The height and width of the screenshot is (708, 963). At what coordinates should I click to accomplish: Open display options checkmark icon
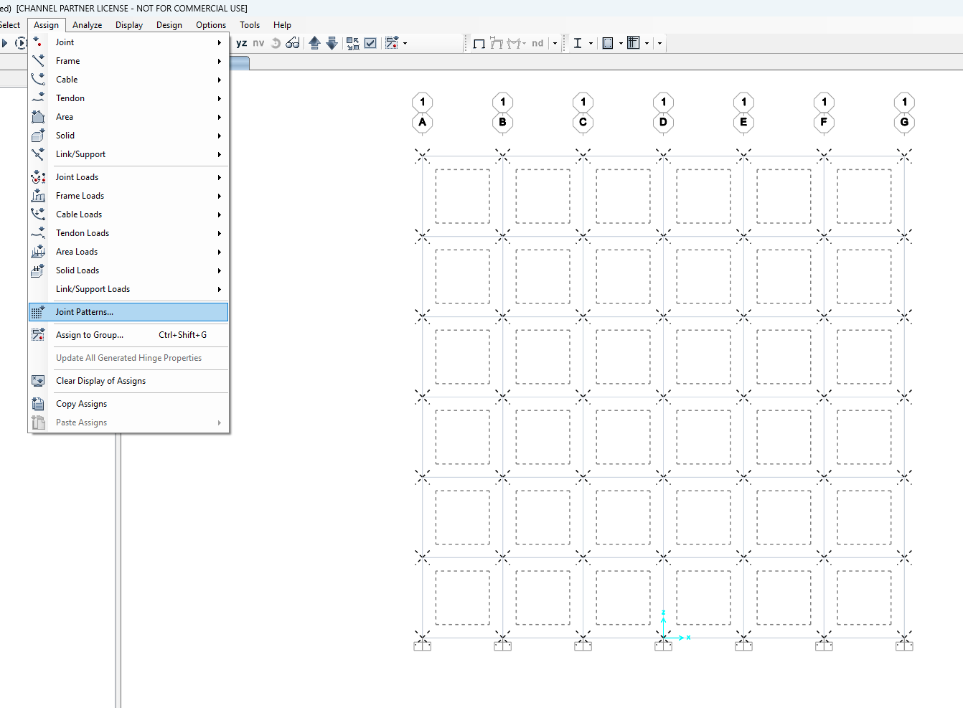[x=370, y=43]
